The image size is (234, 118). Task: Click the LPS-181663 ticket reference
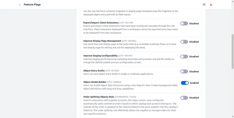(x=112, y=71)
